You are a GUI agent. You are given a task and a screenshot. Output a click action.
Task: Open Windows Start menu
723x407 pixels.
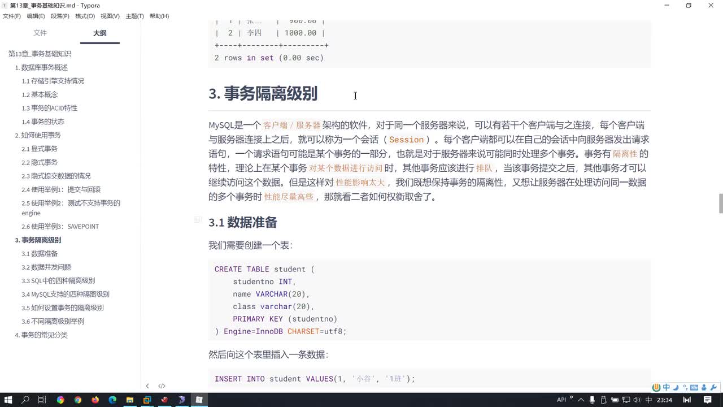point(8,400)
